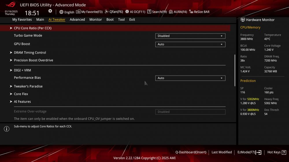
Task: Click the 100.00 MHz BCLK value
Action: point(248,50)
